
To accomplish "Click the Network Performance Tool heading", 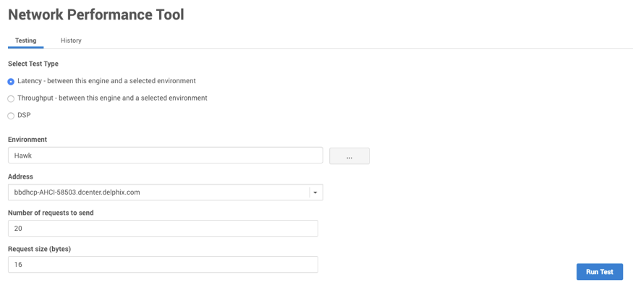I will (95, 14).
